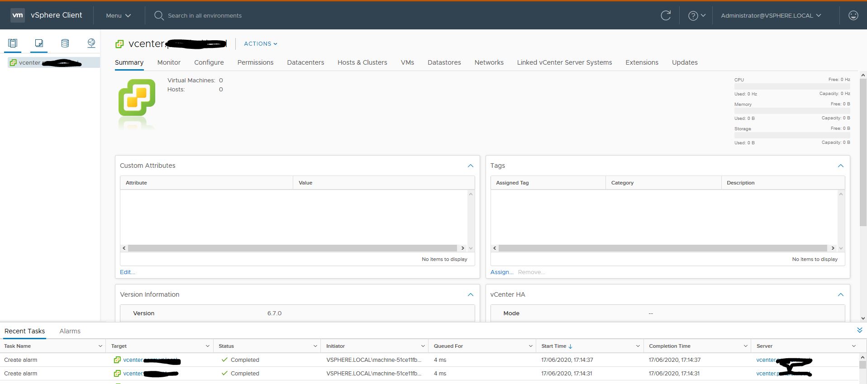This screenshot has height=384, width=867.
Task: Click the Memory usage capacity bar
Action: pyautogui.click(x=792, y=111)
